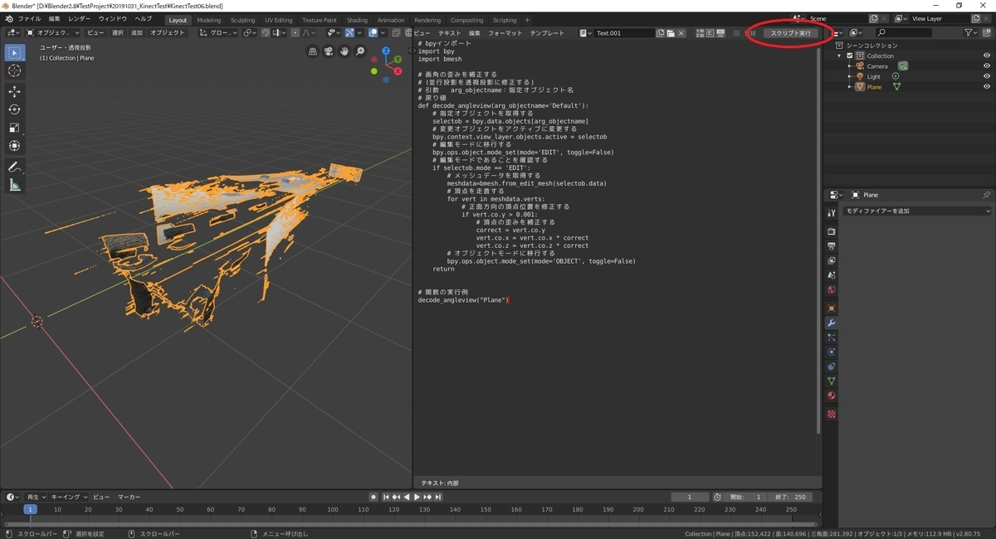
Task: Switch to the Shading workspace tab
Action: tap(357, 20)
